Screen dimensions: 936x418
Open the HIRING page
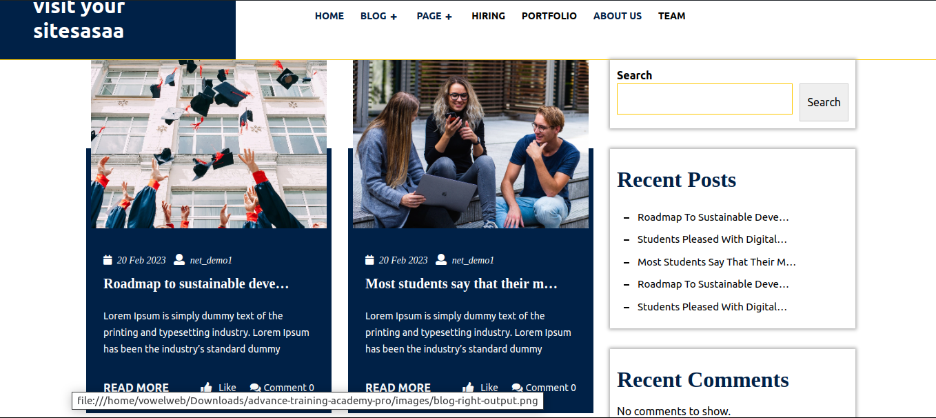coord(488,16)
